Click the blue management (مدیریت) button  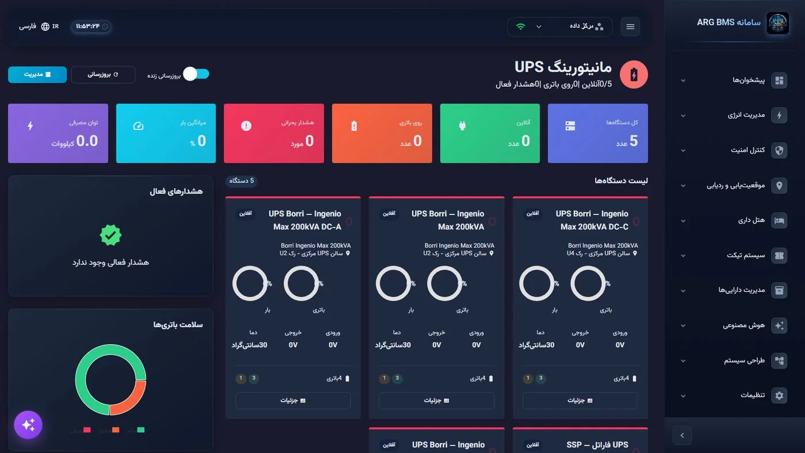pos(37,75)
